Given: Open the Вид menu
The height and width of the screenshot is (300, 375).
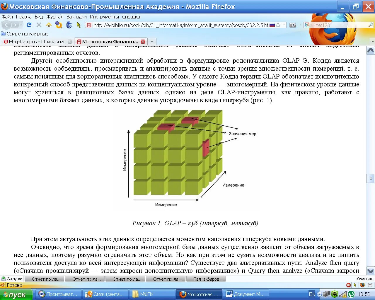Looking at the screenshot, I should point(39,17).
